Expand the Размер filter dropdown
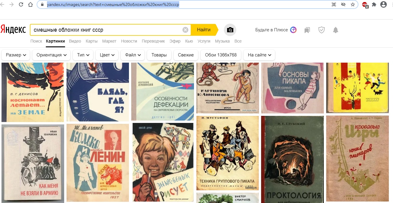The height and width of the screenshot is (203, 393). click(x=16, y=55)
